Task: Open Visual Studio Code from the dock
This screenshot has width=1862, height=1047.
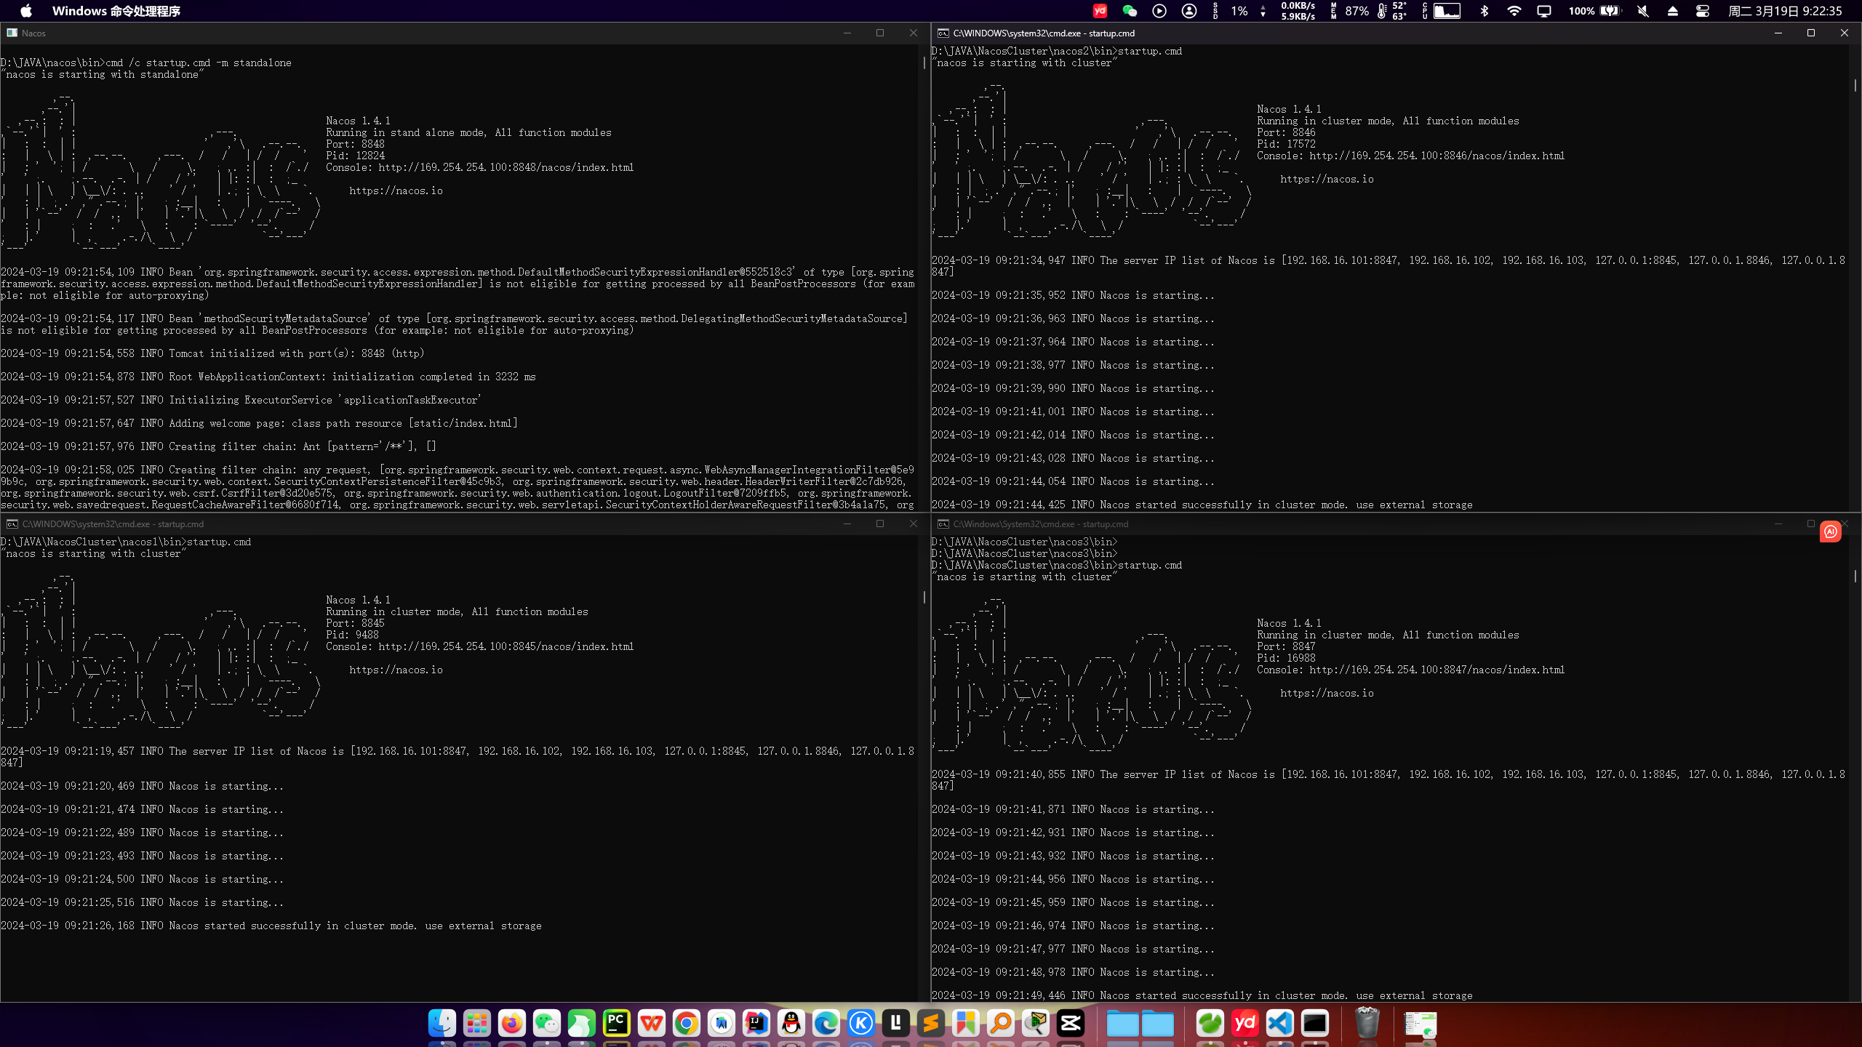Action: point(1280,1023)
